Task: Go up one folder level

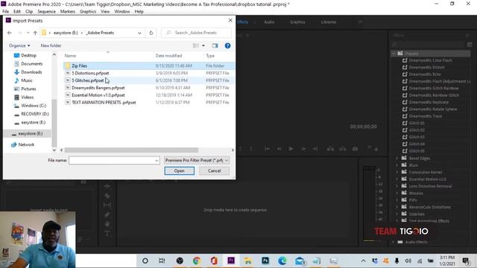Action: click(x=35, y=33)
